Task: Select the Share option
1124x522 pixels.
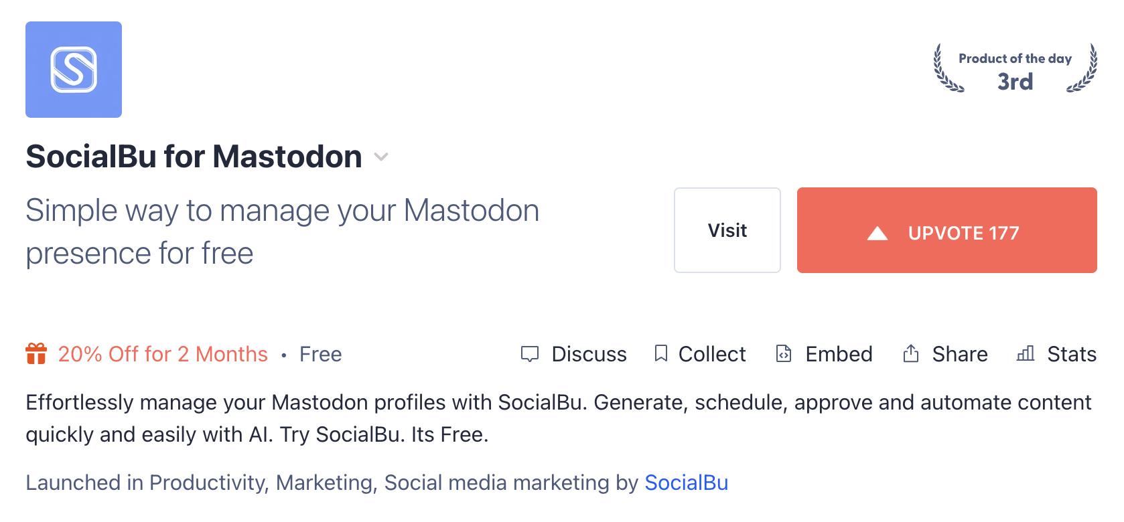Action: click(945, 354)
